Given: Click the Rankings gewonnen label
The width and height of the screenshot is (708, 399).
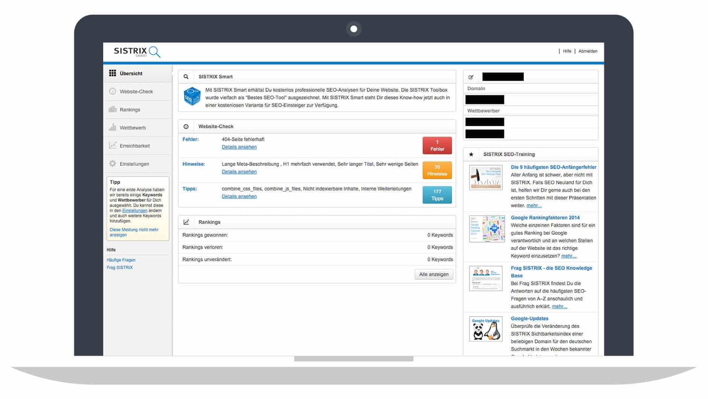Looking at the screenshot, I should click(x=205, y=235).
